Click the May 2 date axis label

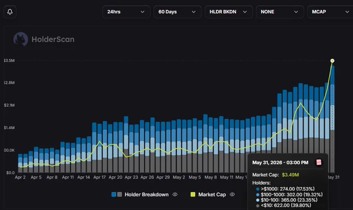point(179,177)
